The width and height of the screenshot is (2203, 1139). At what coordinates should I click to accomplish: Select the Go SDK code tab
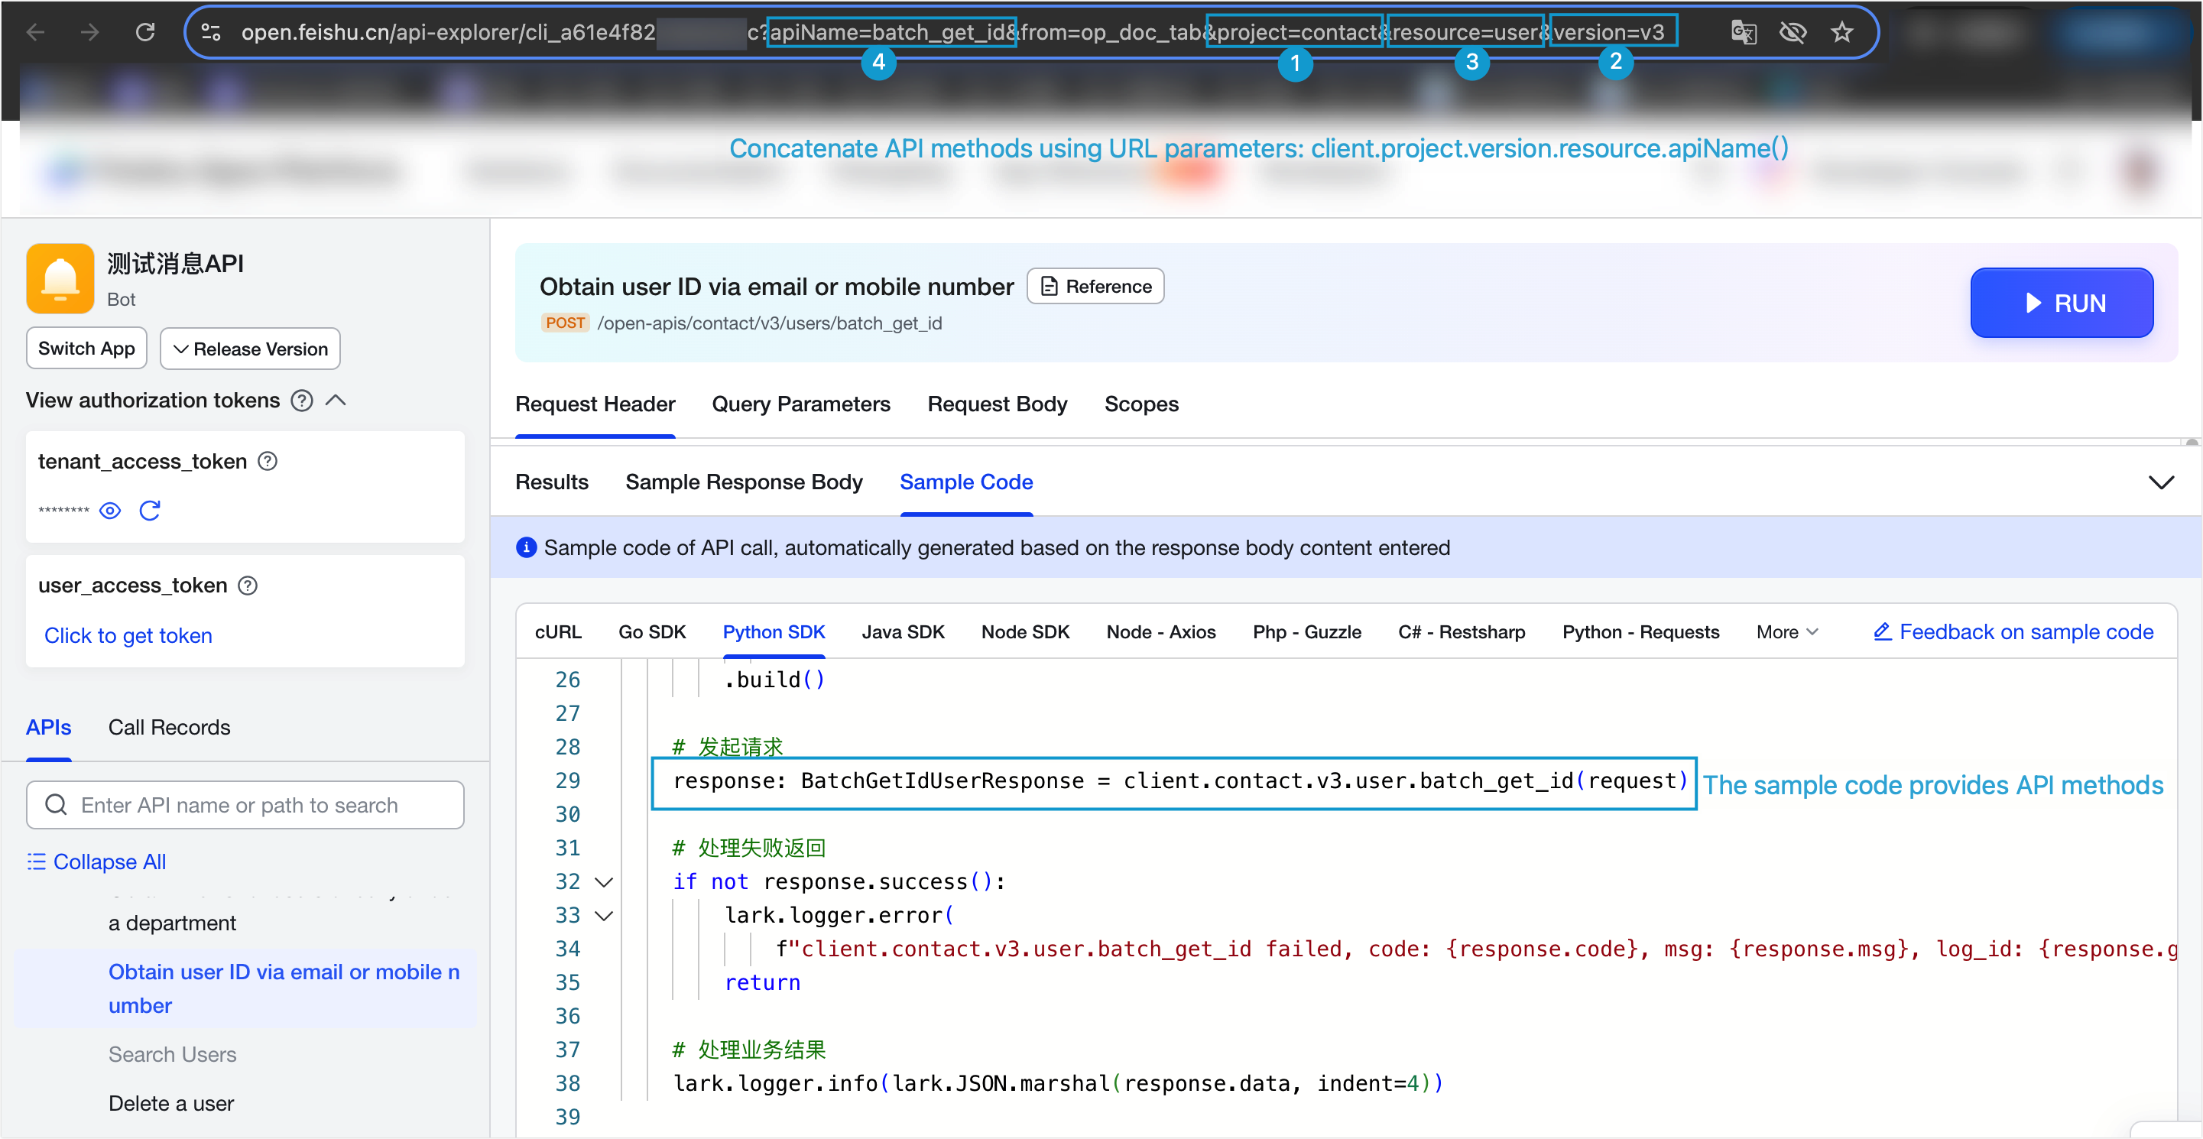pos(652,632)
